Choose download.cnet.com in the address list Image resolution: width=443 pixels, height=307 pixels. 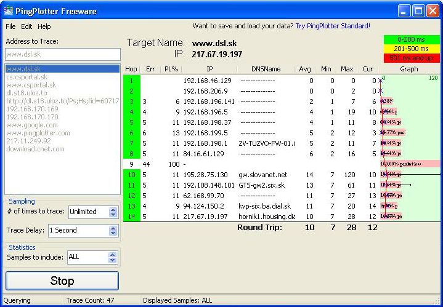click(x=36, y=149)
